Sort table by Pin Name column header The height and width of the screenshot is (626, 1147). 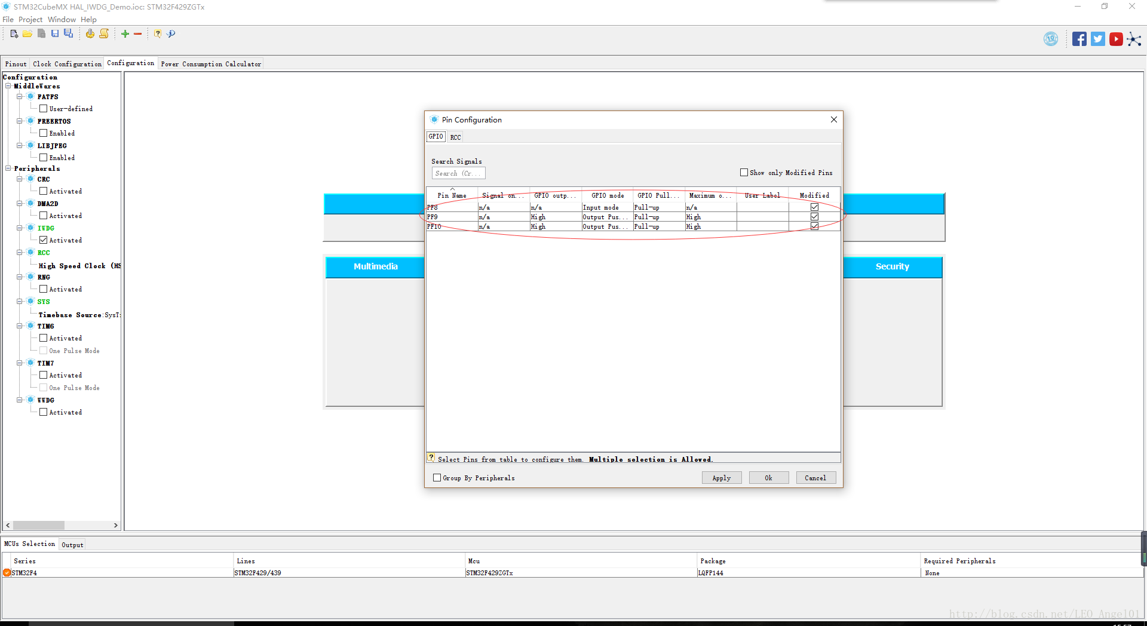[x=452, y=195]
